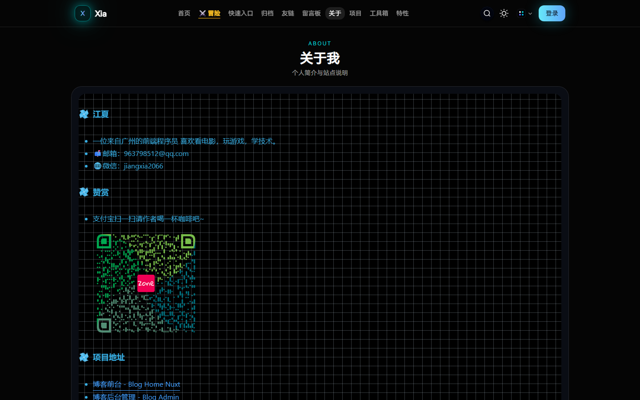The height and width of the screenshot is (400, 640).
Task: Click the 赞赏 heading
Action: (101, 192)
